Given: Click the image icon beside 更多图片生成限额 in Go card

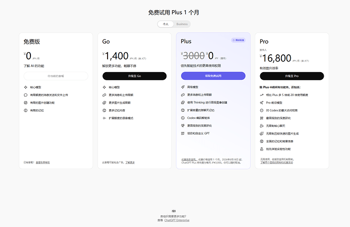Looking at the screenshot, I should click(x=104, y=103).
